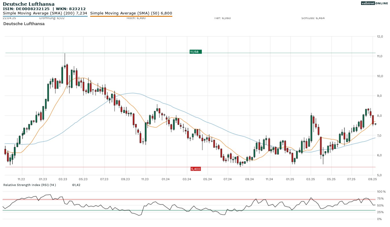Click the green 11,158 high price label
The image size is (390, 227).
tap(195, 52)
